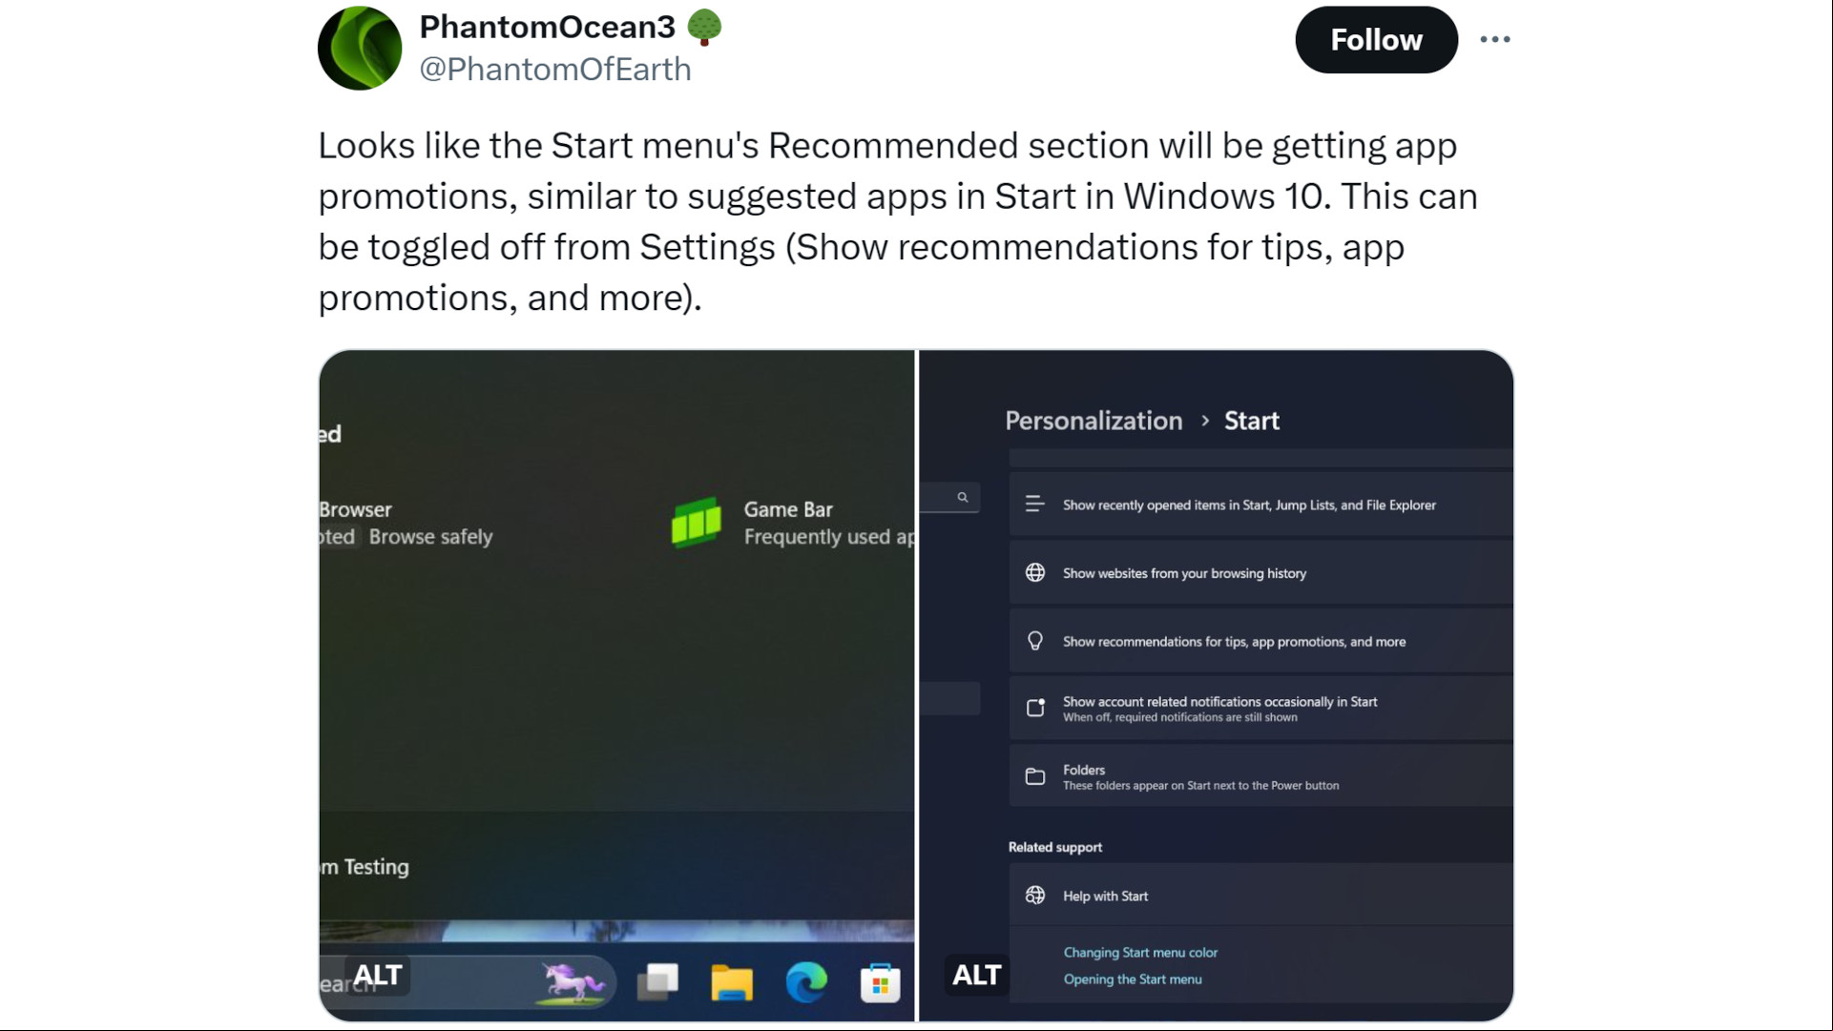Go to Personalization breadcrumb
This screenshot has width=1833, height=1031.
click(1093, 421)
